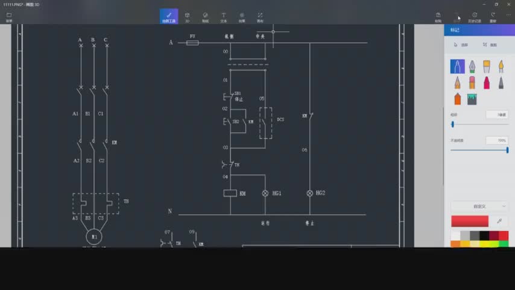
Task: Click the dashed TH relay box on canvas
Action: tap(96, 204)
